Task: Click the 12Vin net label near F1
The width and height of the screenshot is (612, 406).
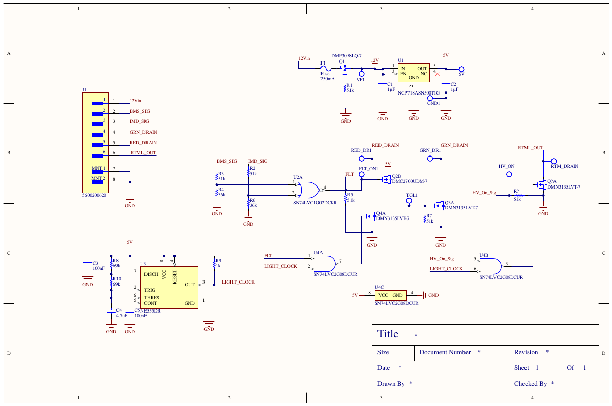Action: pyautogui.click(x=304, y=58)
